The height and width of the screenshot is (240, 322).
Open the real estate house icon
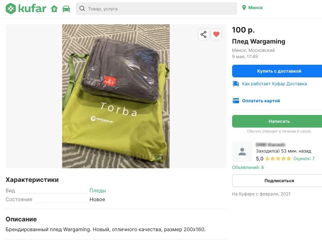point(54,9)
